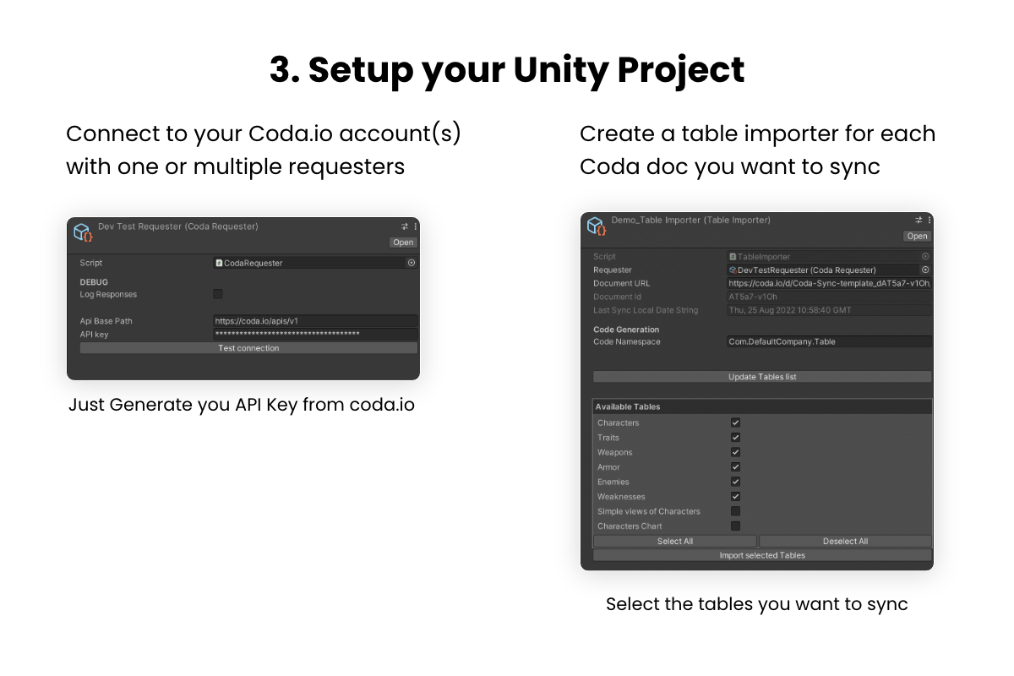Screen dimensions: 1014x676
Task: Click Import selected Tables button
Action: pos(762,555)
